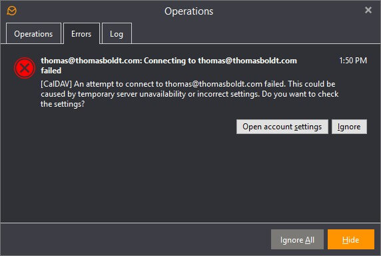Screen dimensions: 381x256
Task: Select the Errors tab
Action: 81,33
